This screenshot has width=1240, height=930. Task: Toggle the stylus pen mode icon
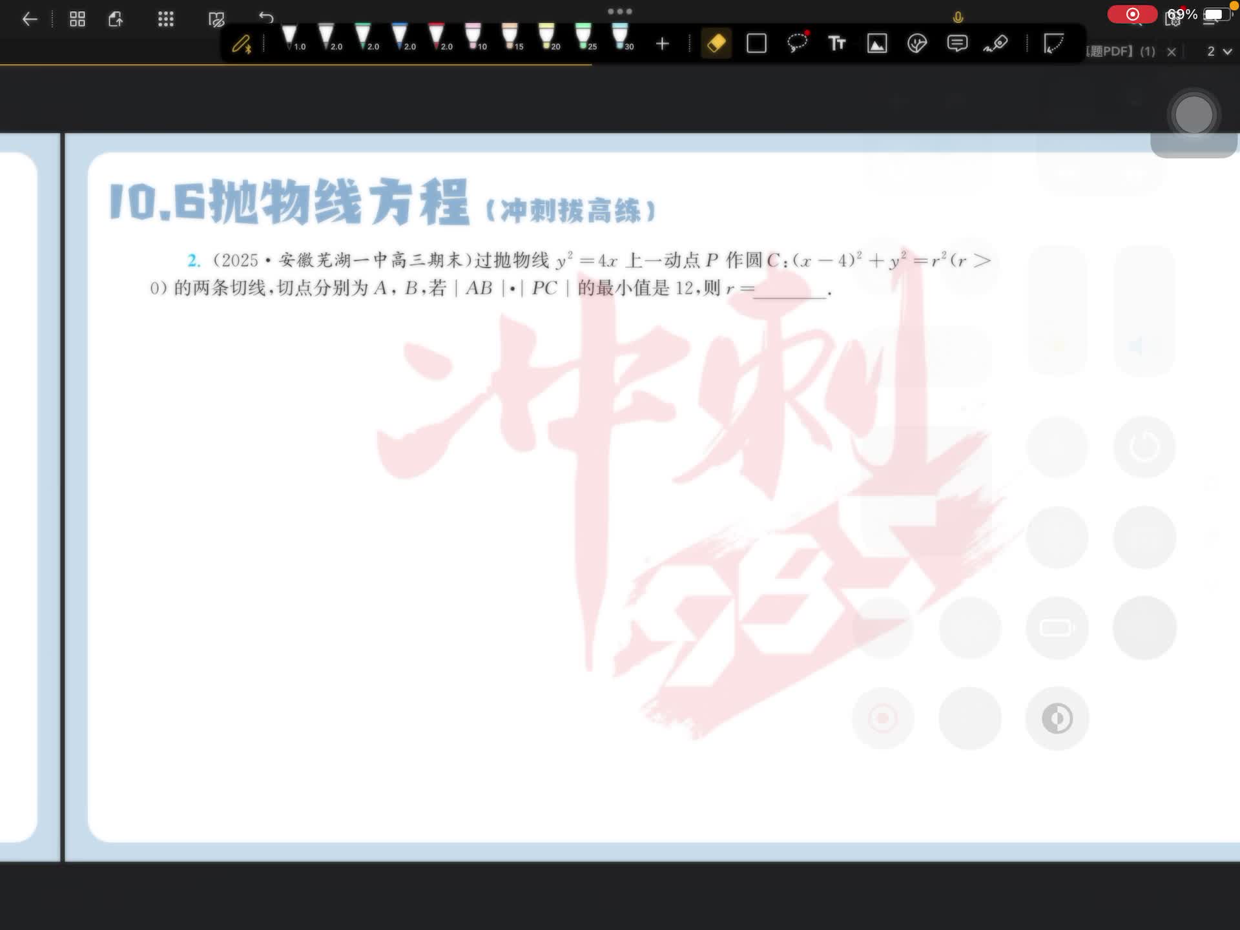(x=242, y=44)
